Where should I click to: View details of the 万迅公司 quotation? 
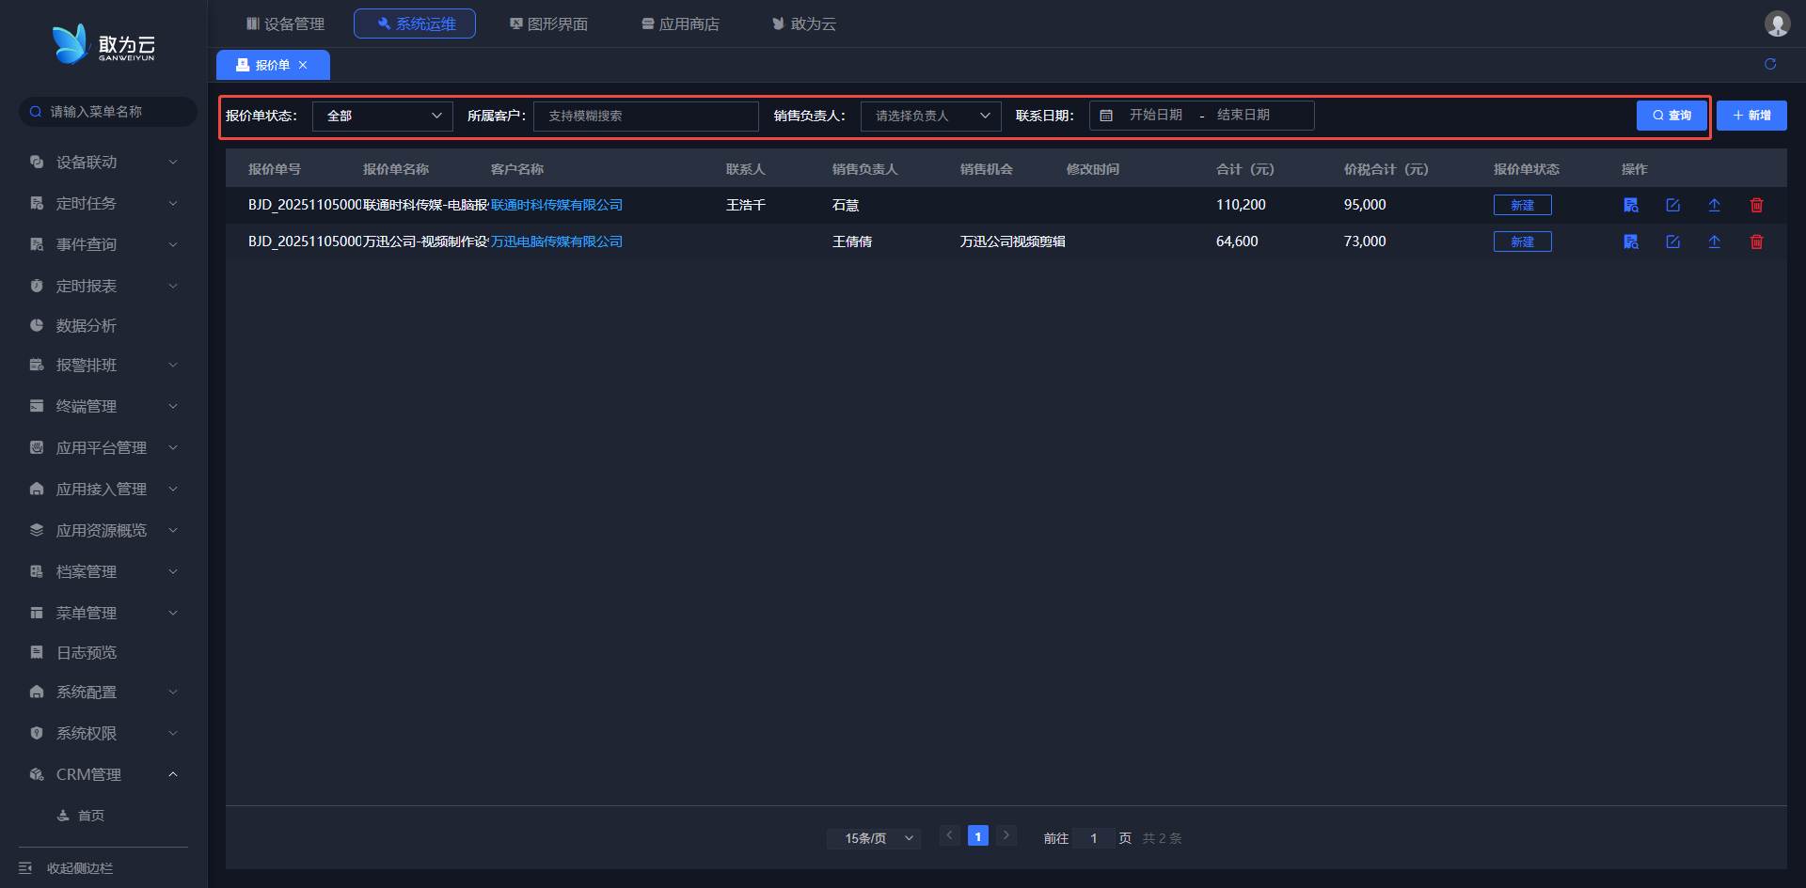[1631, 241]
